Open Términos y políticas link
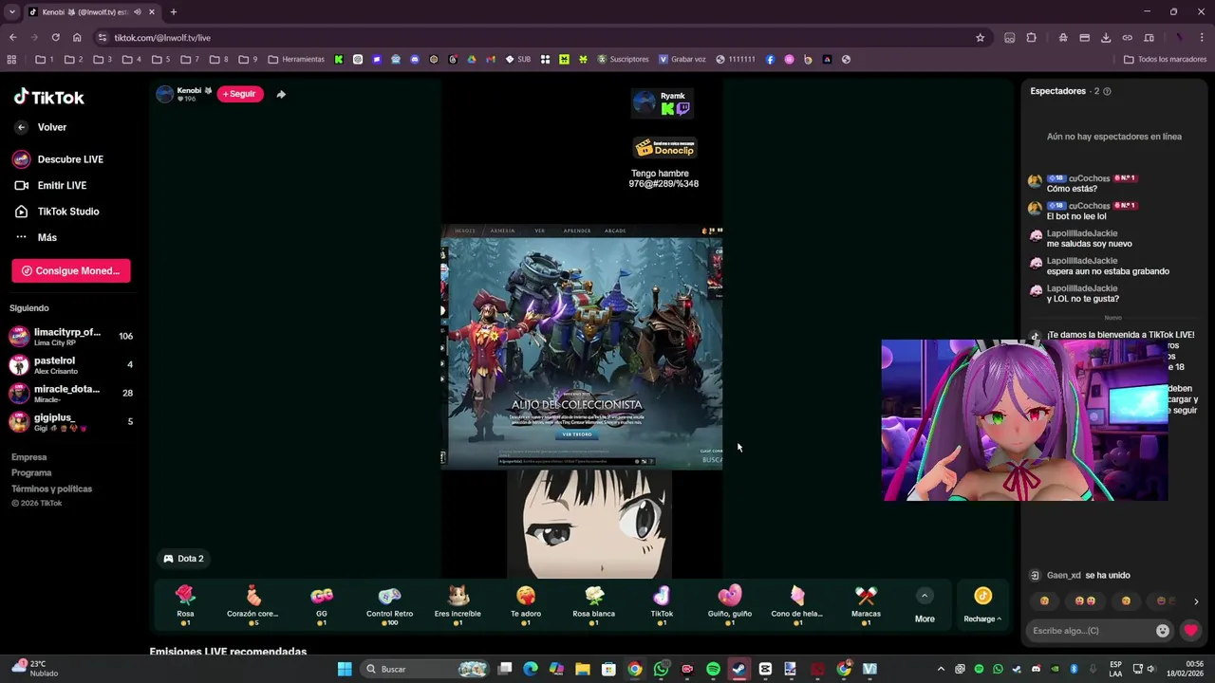1215x683 pixels. click(51, 489)
